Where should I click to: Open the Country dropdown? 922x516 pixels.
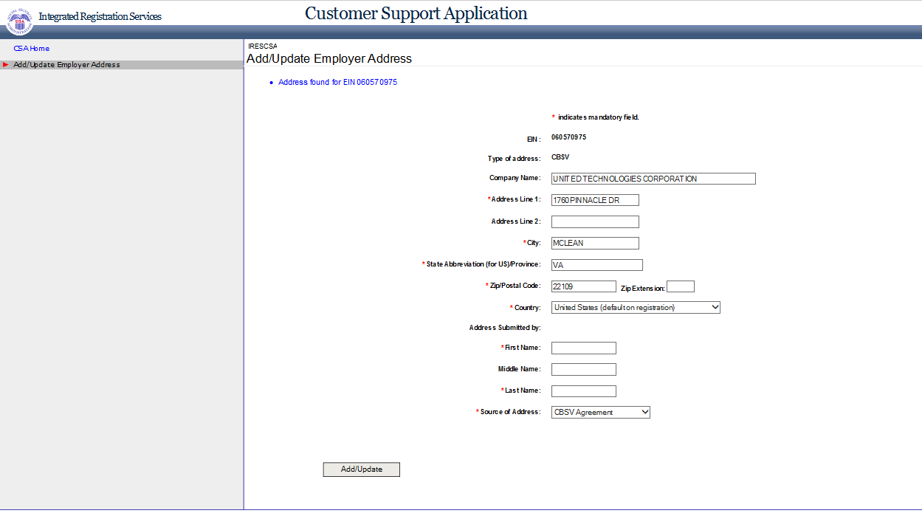(x=636, y=308)
